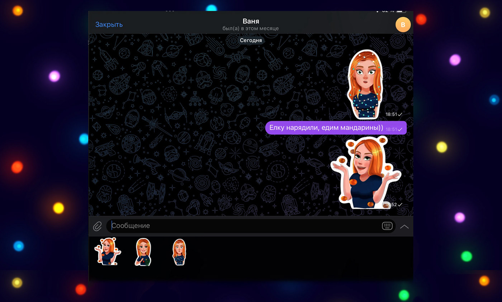Click the Сообщение message input field
Viewport: 502px width, 302px height.
click(x=244, y=226)
